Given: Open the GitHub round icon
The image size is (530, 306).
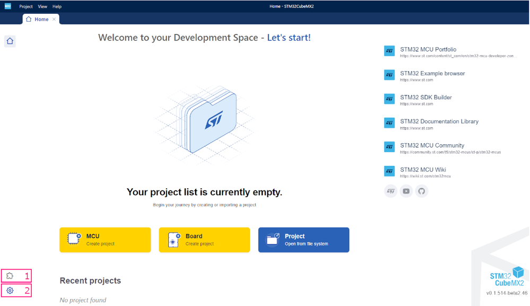Looking at the screenshot, I should point(421,191).
